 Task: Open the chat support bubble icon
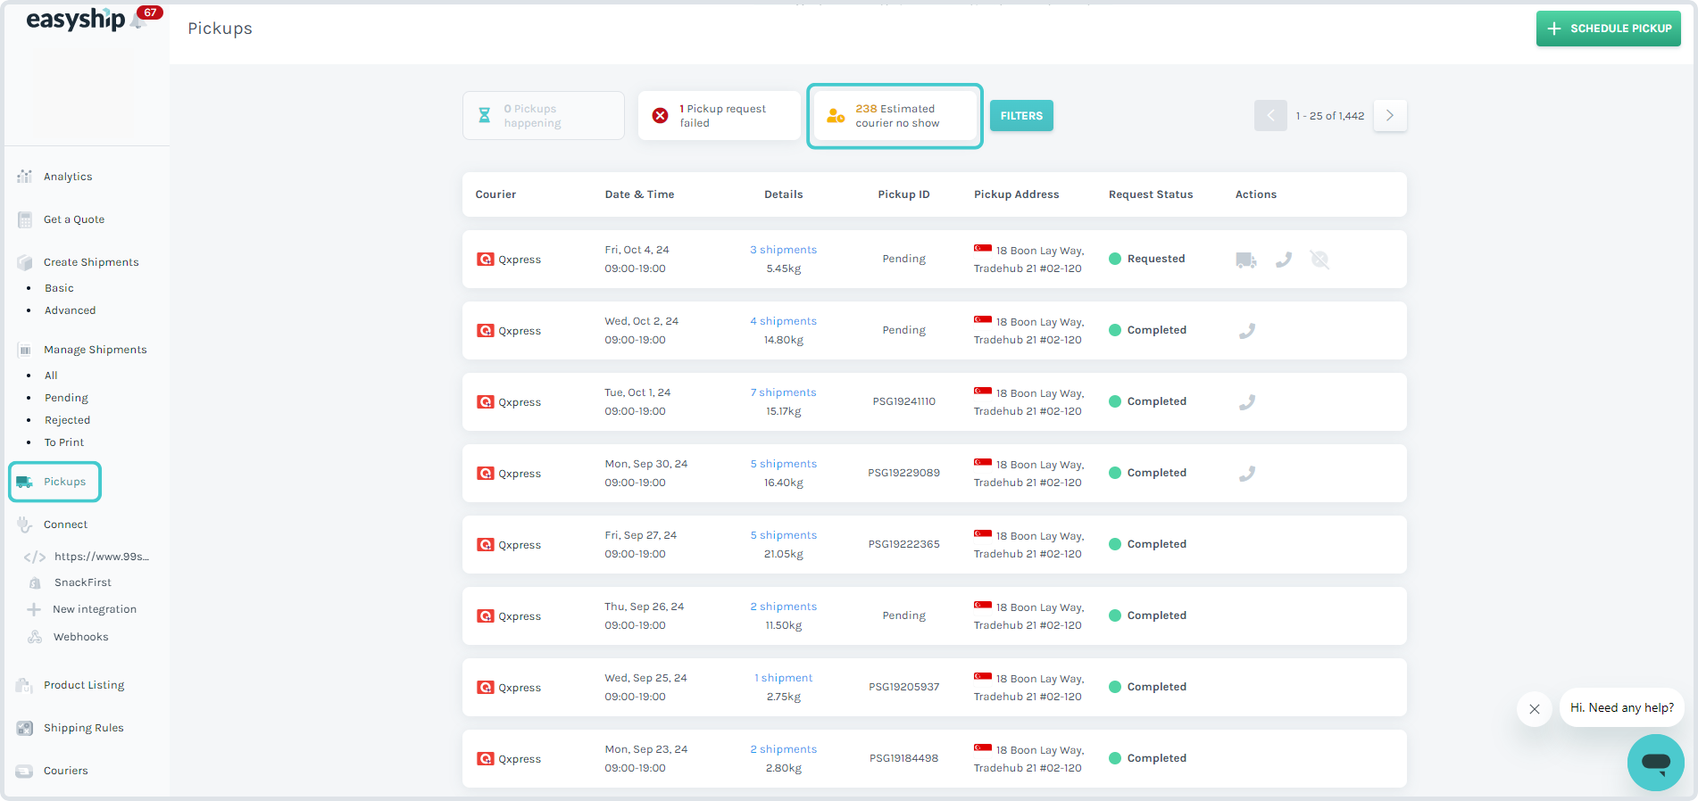[1655, 762]
